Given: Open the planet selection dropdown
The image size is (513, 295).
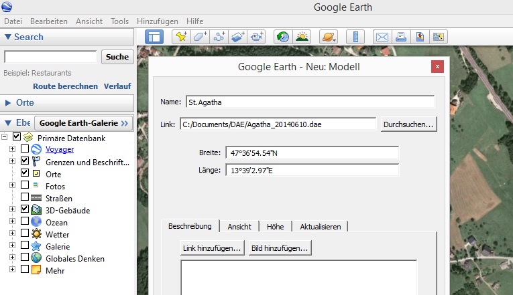Looking at the screenshot, I should [329, 37].
